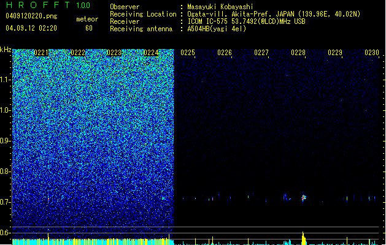The width and height of the screenshot is (386, 245).
Task: Click the 'Observer' field label
Action: [125, 7]
